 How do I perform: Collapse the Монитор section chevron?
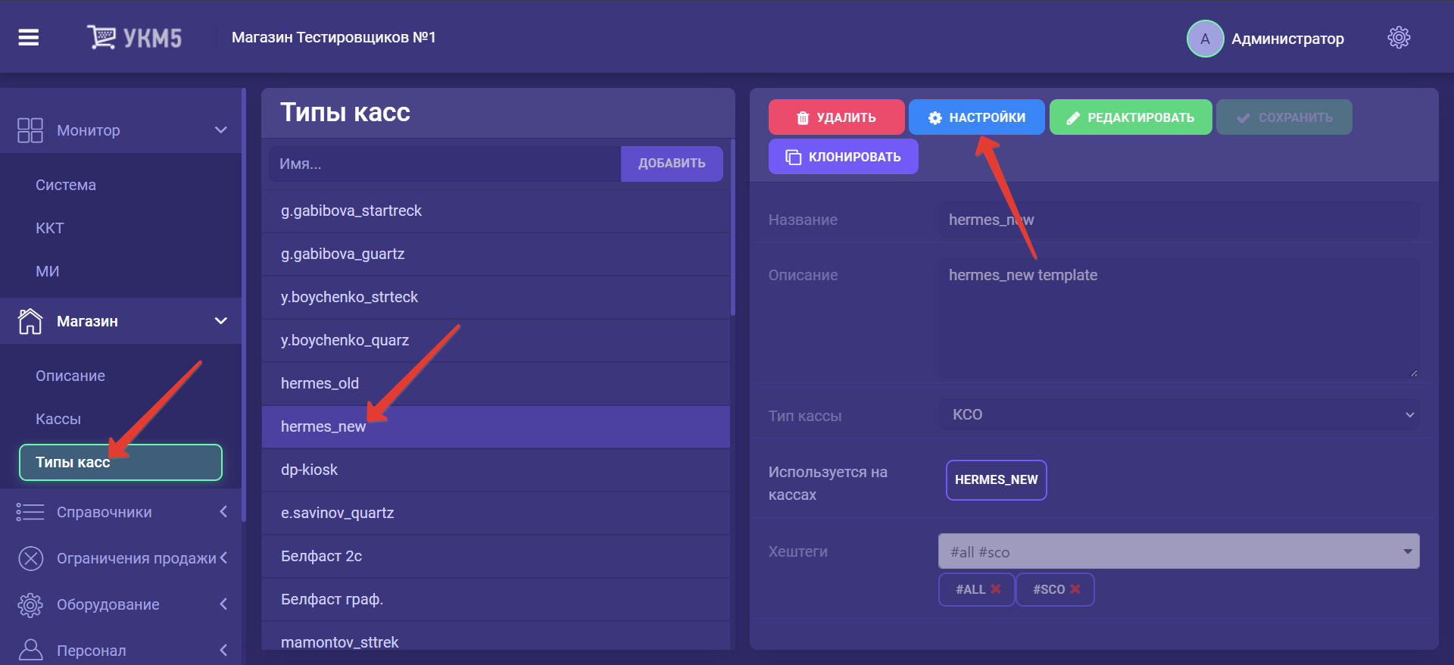coord(221,130)
